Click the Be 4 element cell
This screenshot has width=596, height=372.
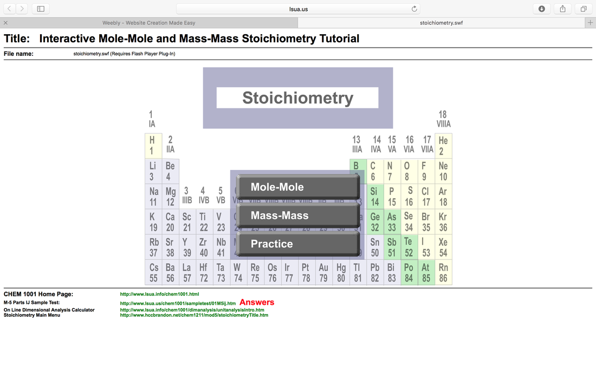170,171
